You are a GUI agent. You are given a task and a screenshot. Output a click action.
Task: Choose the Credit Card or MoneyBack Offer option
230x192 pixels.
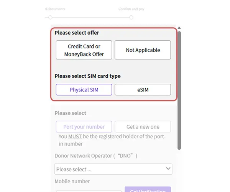(x=84, y=50)
